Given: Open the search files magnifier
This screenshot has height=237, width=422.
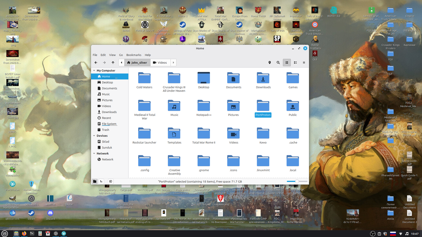Looking at the screenshot, I should pyautogui.click(x=278, y=63).
